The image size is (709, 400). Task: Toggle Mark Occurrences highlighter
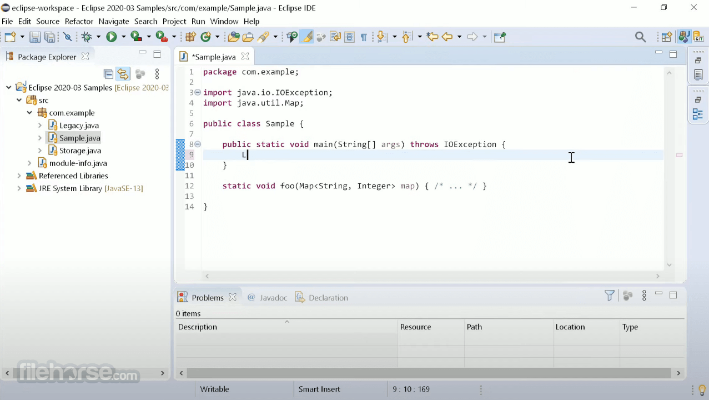[x=307, y=37]
